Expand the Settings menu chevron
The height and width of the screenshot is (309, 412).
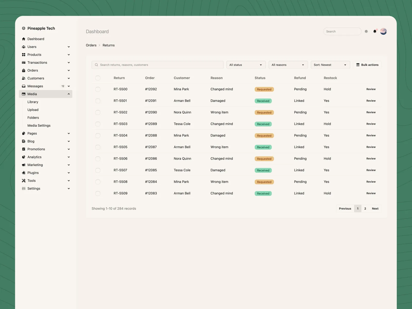point(69,188)
